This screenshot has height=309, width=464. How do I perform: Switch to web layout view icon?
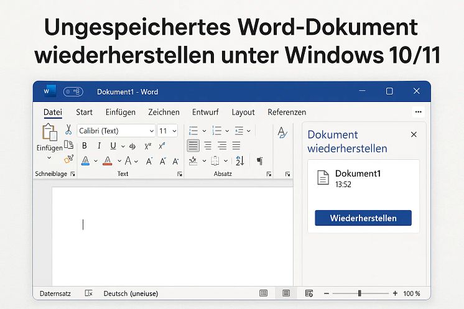309,293
